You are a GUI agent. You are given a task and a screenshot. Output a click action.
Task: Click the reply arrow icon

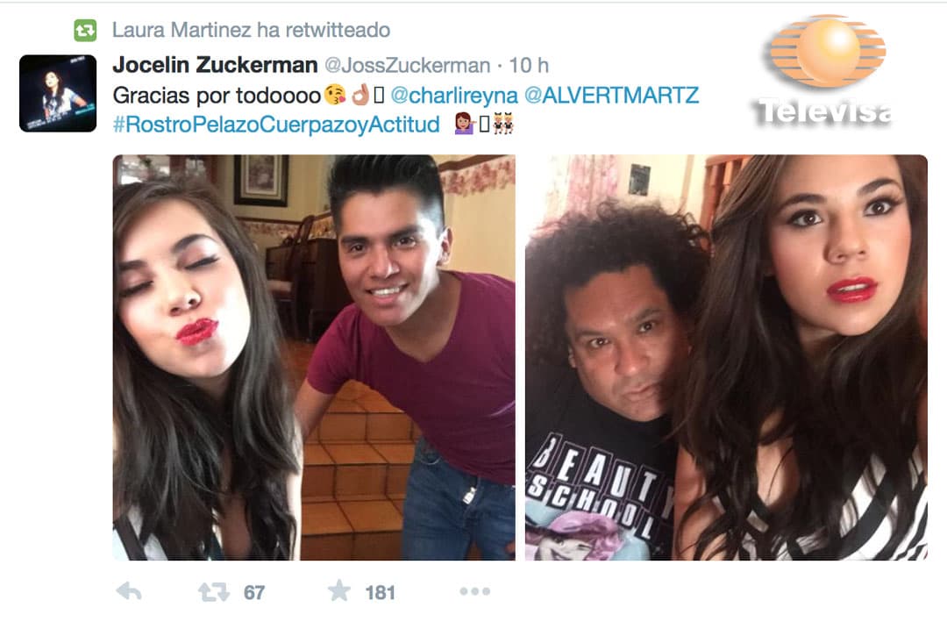[129, 591]
